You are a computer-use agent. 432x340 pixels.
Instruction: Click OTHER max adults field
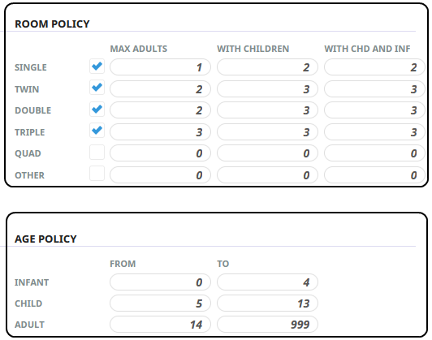click(x=160, y=174)
